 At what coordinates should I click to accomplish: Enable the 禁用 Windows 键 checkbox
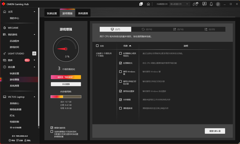120,71
